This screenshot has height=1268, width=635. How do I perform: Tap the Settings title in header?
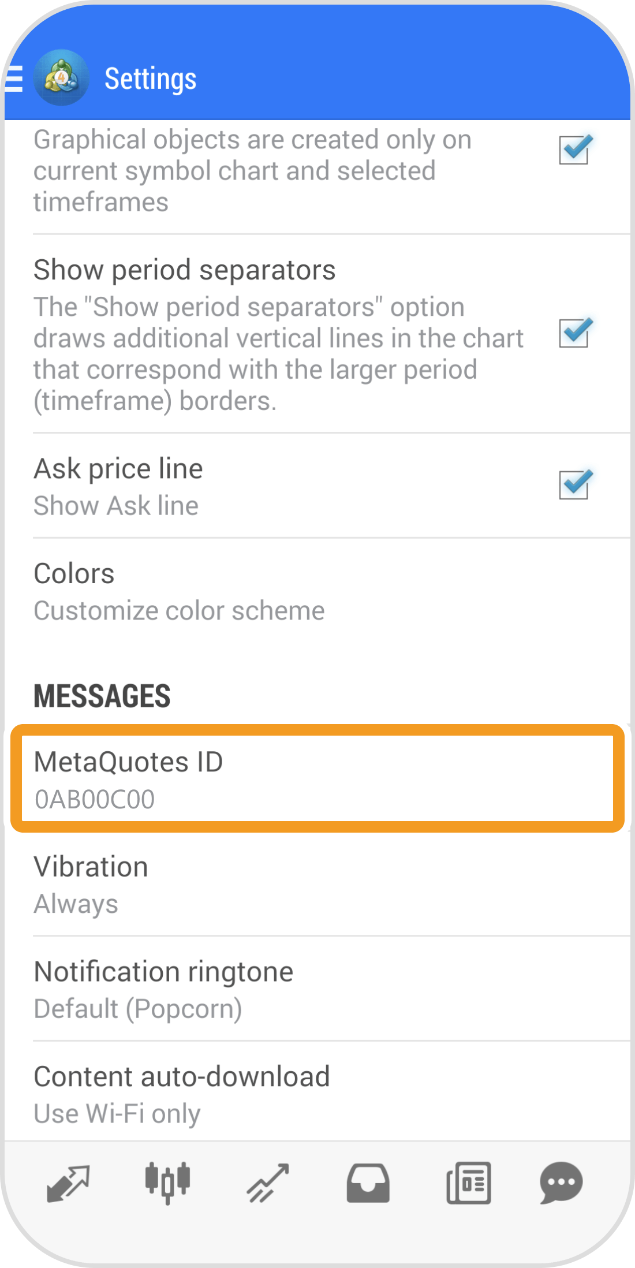(x=151, y=79)
